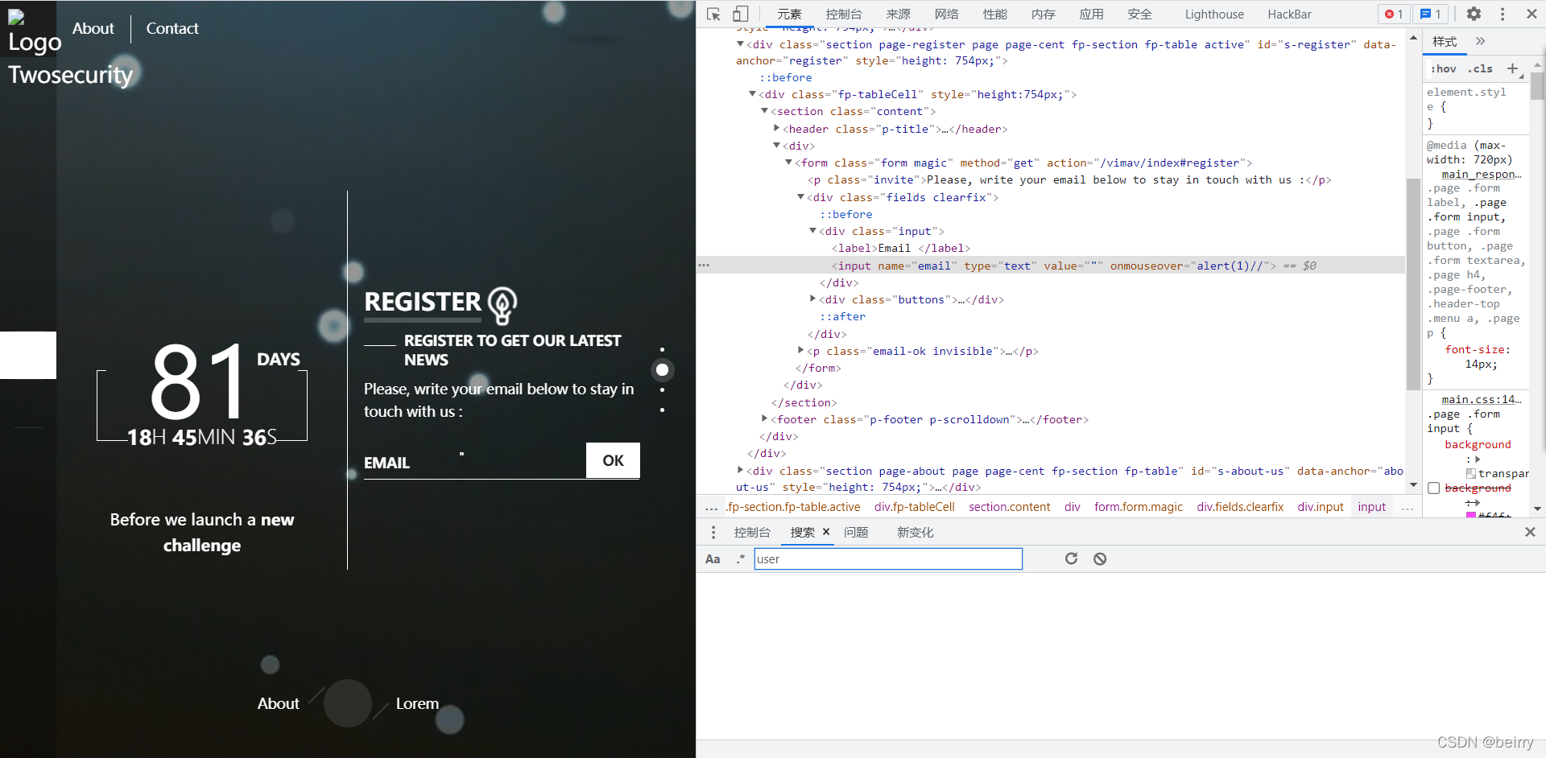Click the breadcrumb left ellipsis
The image size is (1546, 758).
click(711, 507)
